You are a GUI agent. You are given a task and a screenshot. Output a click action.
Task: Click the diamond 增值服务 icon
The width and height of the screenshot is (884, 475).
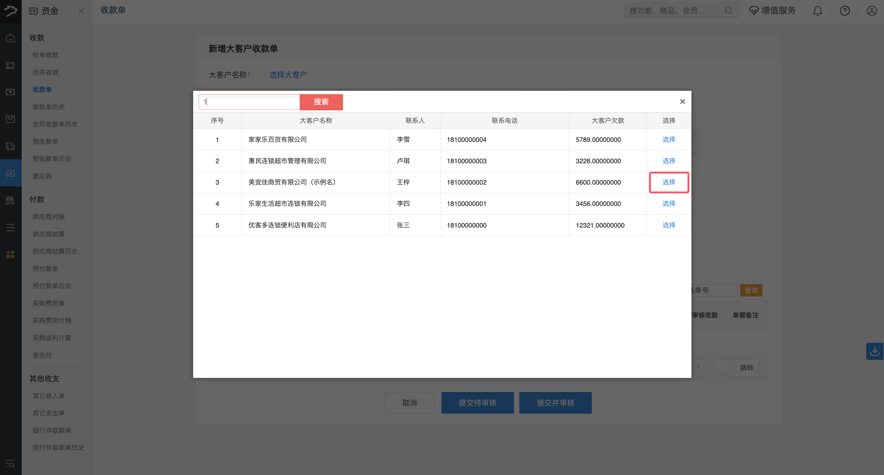click(754, 11)
